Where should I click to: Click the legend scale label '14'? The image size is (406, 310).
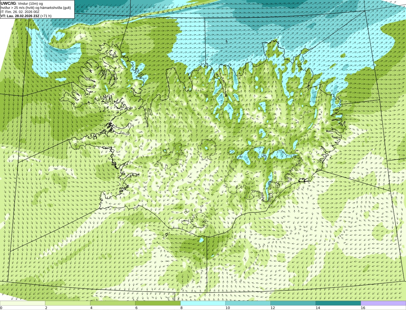318,308
